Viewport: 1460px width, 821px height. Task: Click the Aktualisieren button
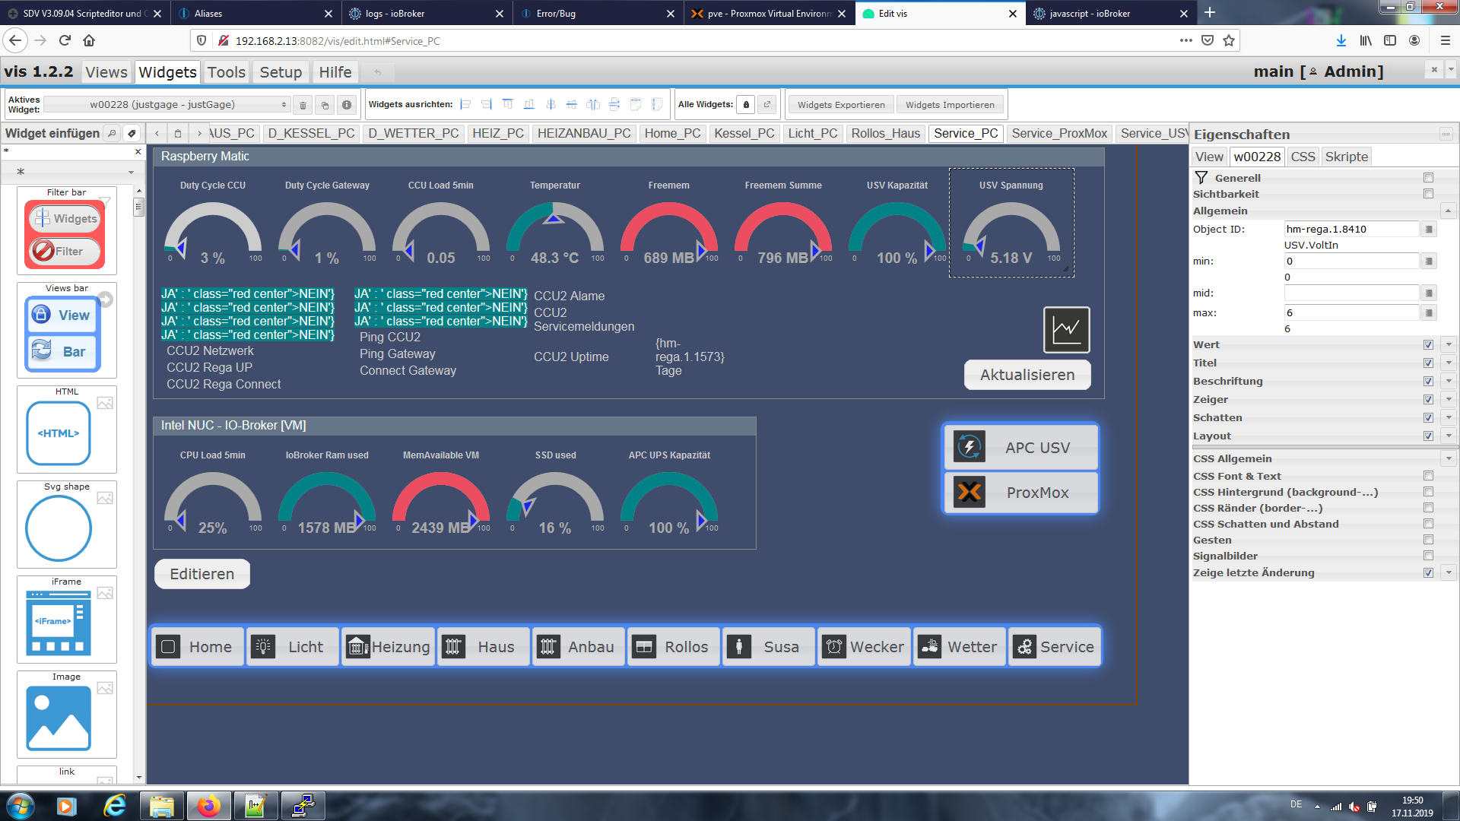pyautogui.click(x=1027, y=375)
